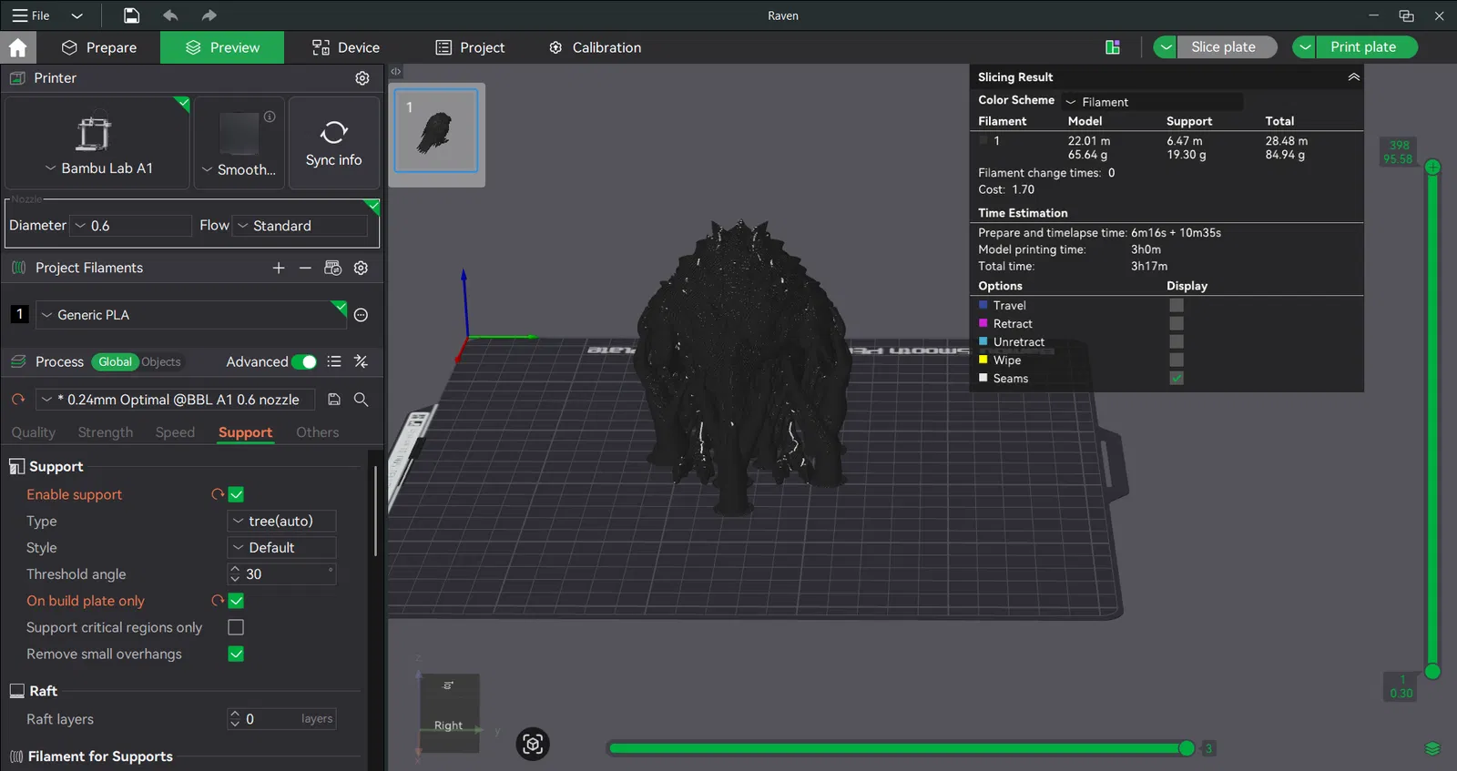Toggle the Advanced mode switch
This screenshot has height=771, width=1457.
[304, 362]
